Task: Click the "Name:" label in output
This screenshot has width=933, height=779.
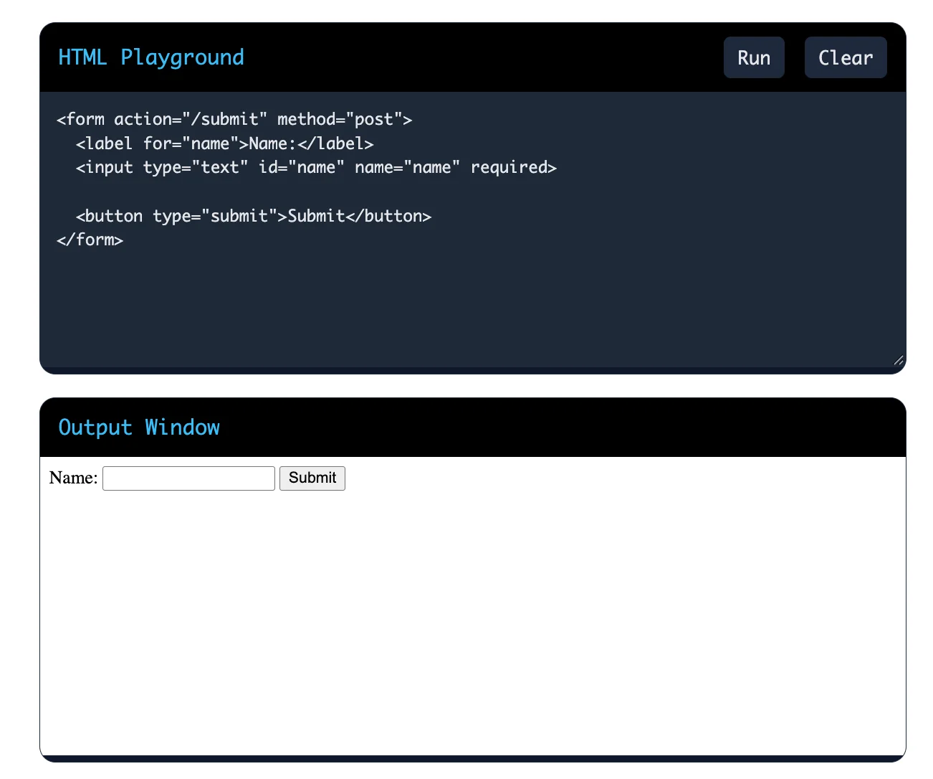Action: pyautogui.click(x=73, y=478)
